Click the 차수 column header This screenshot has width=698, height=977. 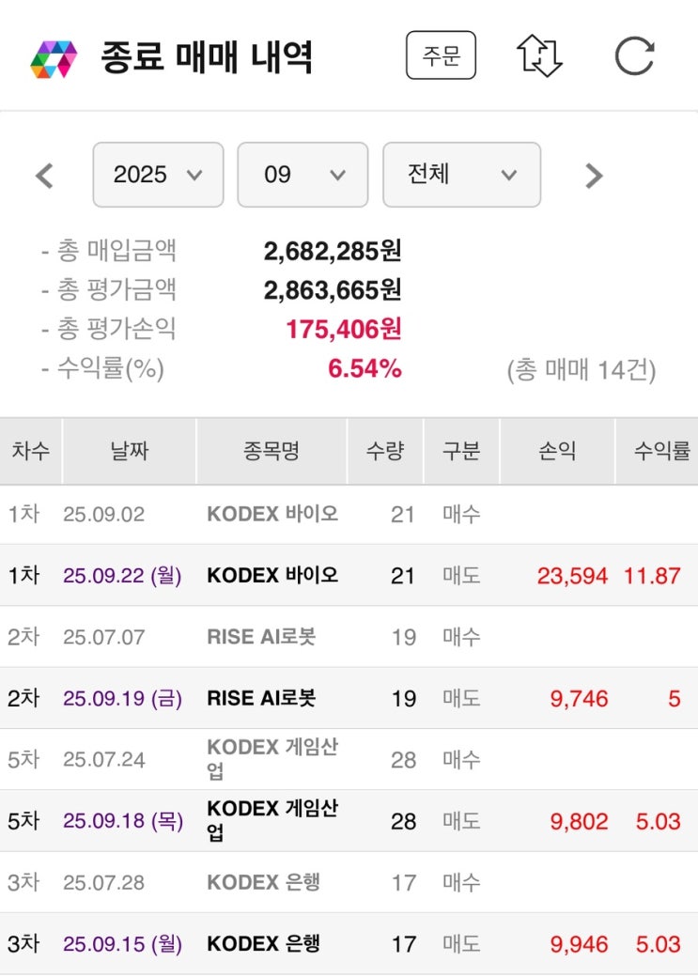coord(31,451)
